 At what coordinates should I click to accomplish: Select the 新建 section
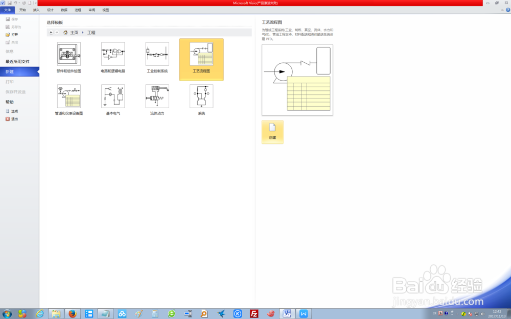click(19, 71)
